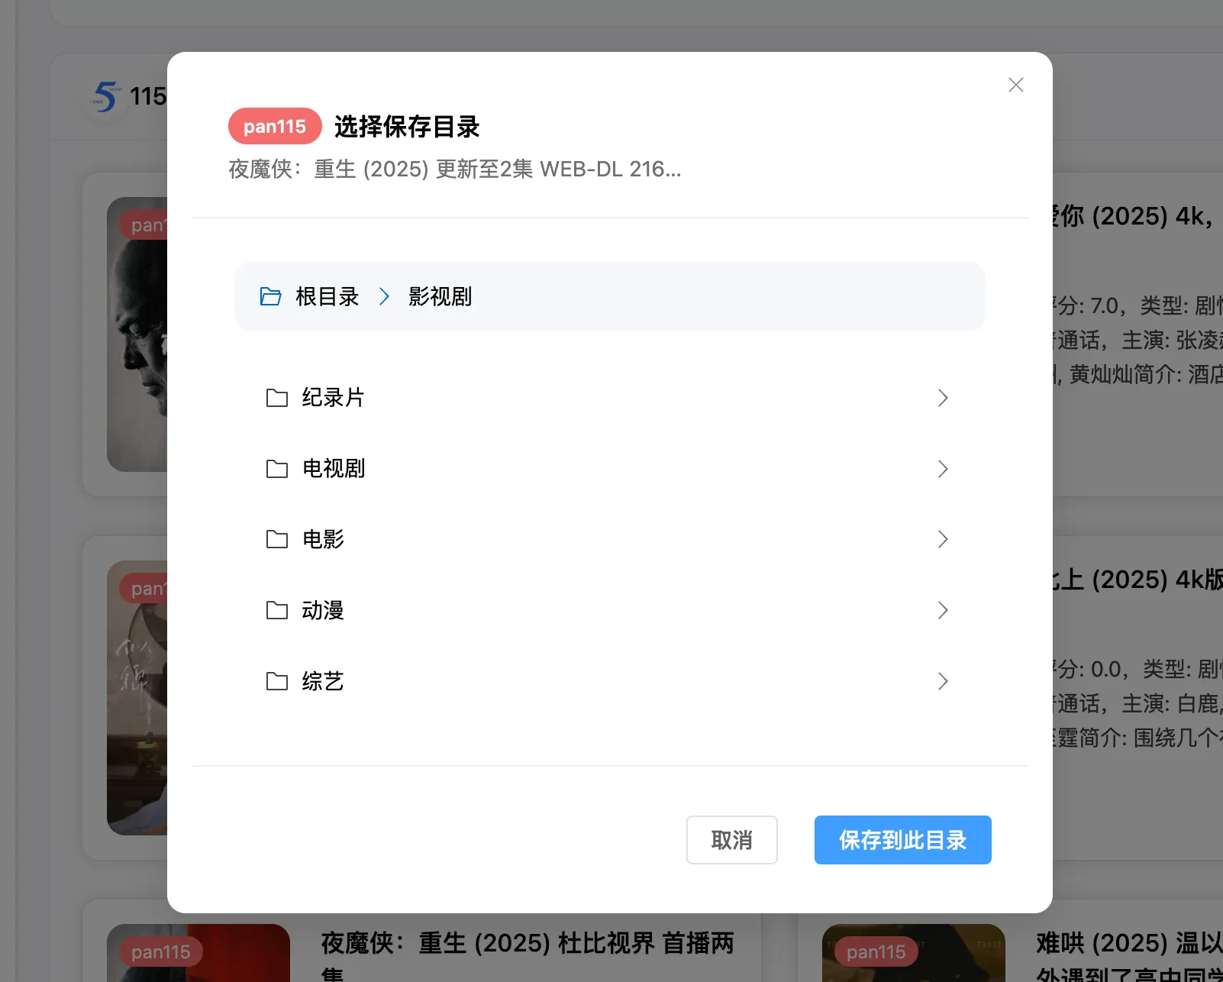Click the 保存到此目录 button
Viewport: 1223px width, 982px height.
point(902,840)
